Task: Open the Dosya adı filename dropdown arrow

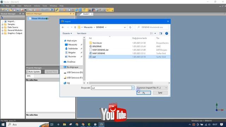Action: coord(133,88)
